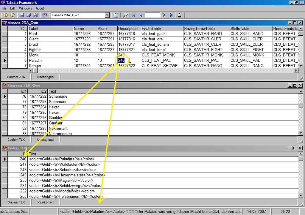Screen dimensions: 305x215
Task: Click the first open folder toolbar icon
Action: 5,15
